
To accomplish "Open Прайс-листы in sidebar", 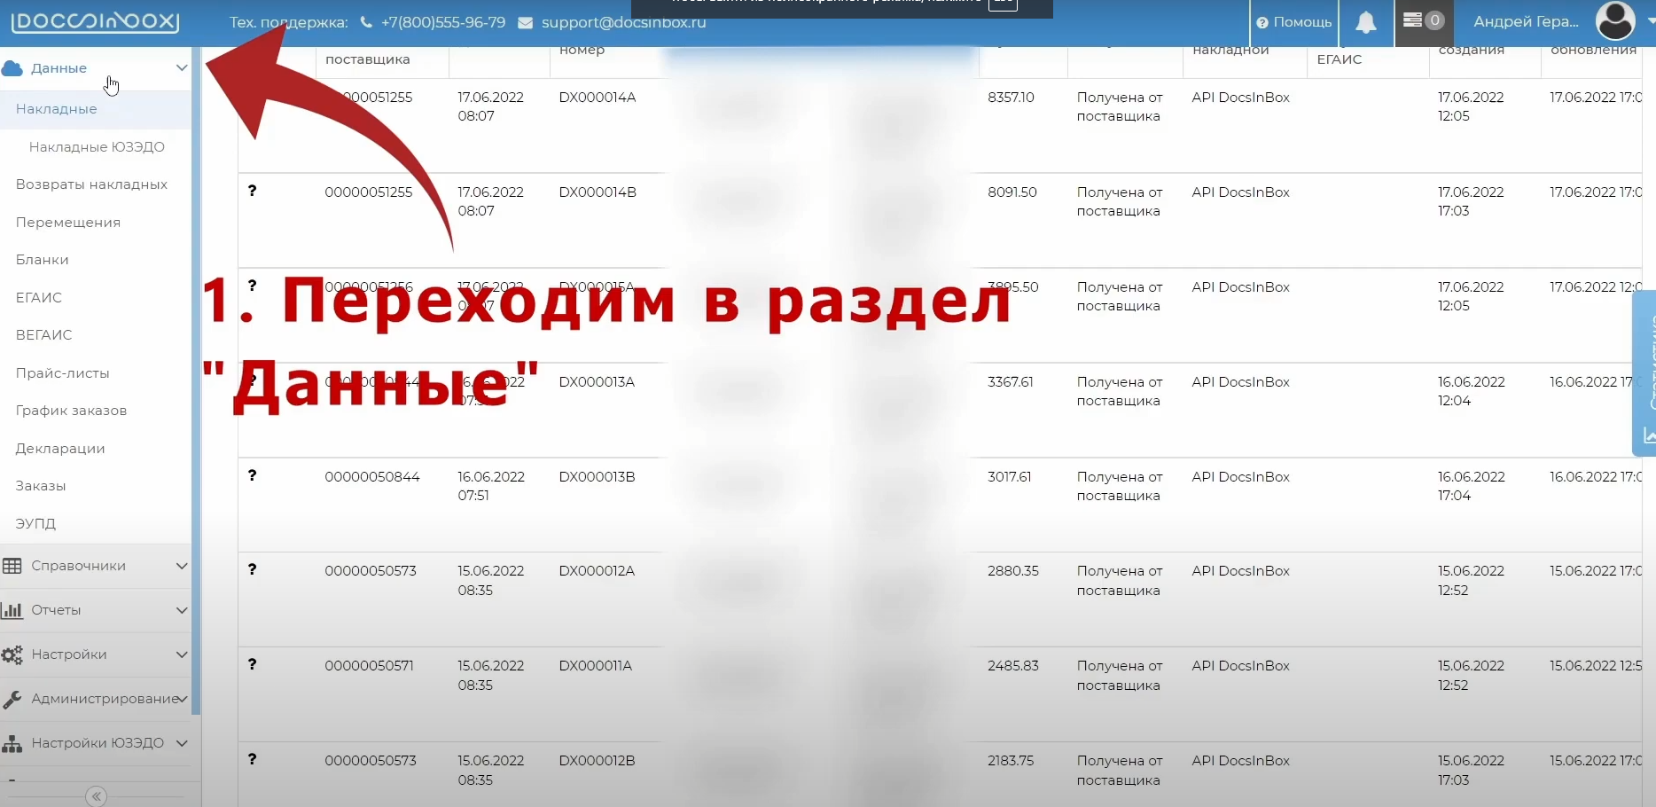I will pyautogui.click(x=62, y=373).
